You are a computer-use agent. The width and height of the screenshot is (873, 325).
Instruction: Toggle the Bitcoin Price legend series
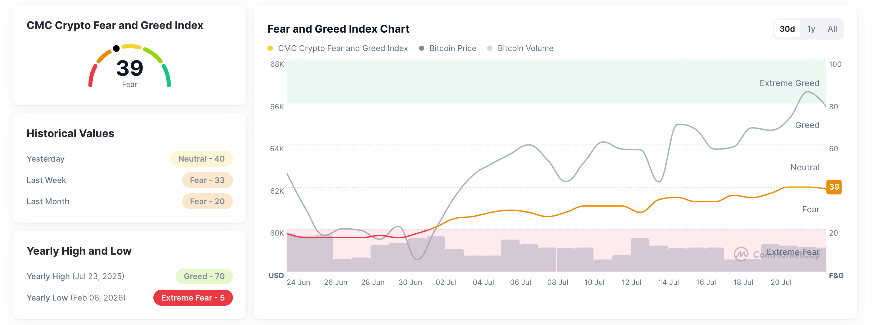(x=447, y=48)
